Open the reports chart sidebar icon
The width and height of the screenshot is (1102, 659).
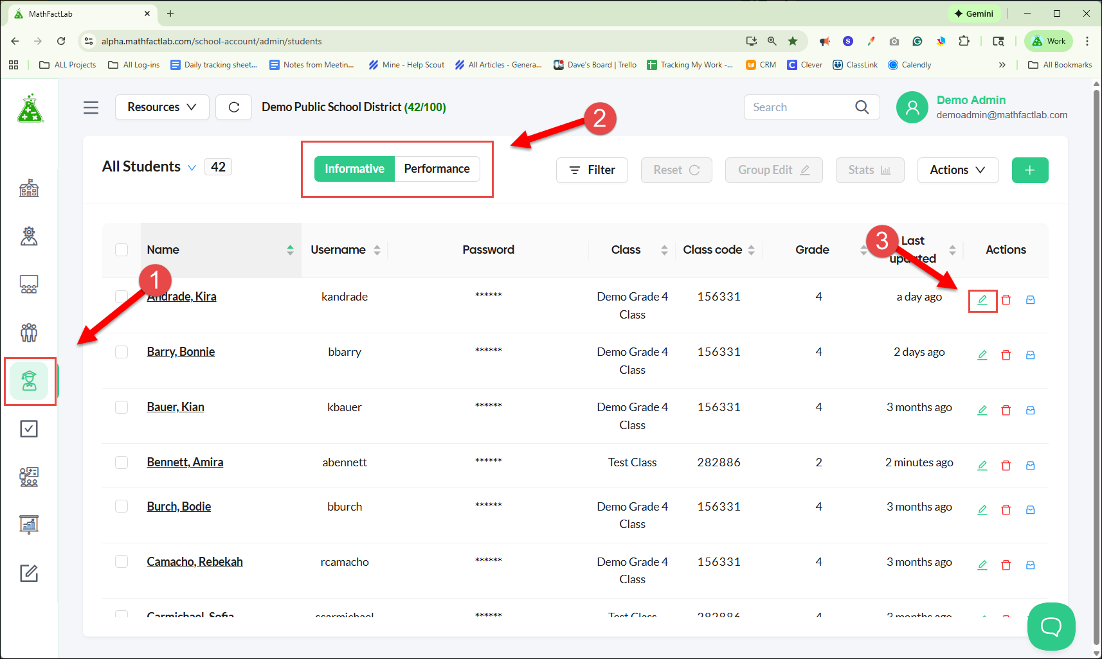(29, 524)
